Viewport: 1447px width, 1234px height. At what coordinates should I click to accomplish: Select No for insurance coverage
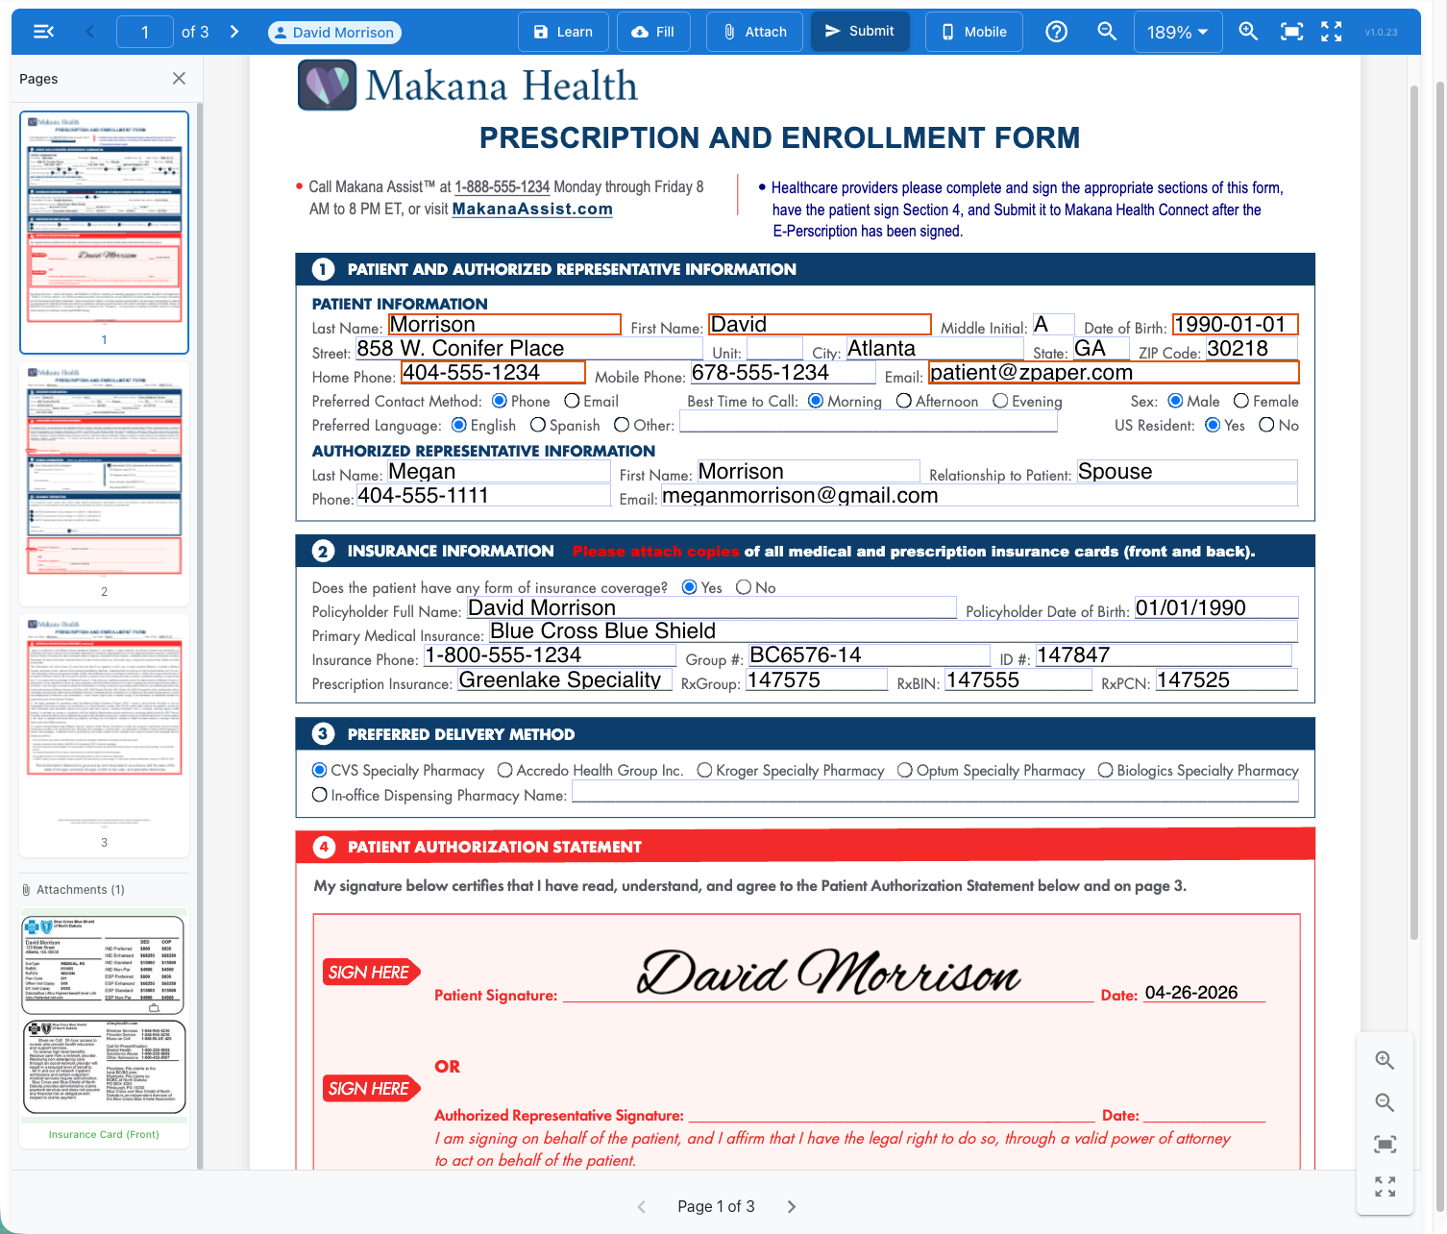pyautogui.click(x=744, y=587)
